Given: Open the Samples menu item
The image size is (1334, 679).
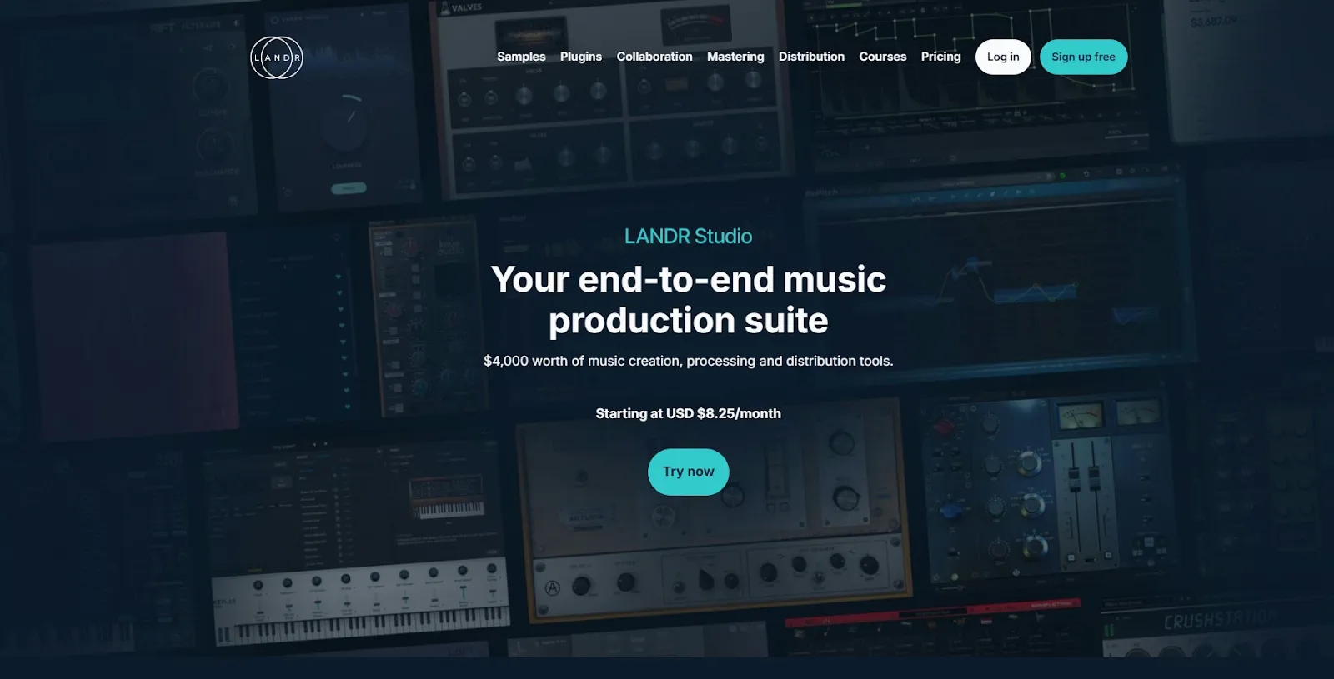Looking at the screenshot, I should tap(521, 57).
